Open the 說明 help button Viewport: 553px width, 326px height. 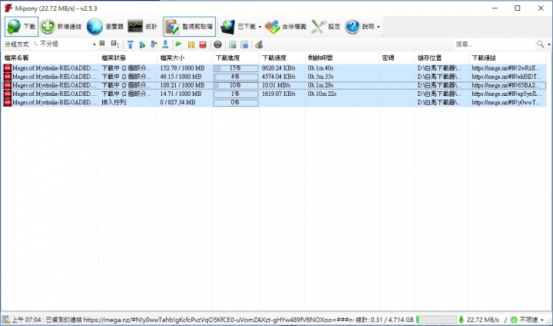coord(359,26)
